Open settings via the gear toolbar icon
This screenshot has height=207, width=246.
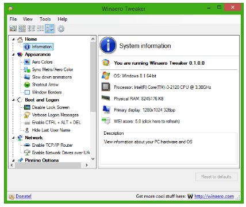point(61,29)
